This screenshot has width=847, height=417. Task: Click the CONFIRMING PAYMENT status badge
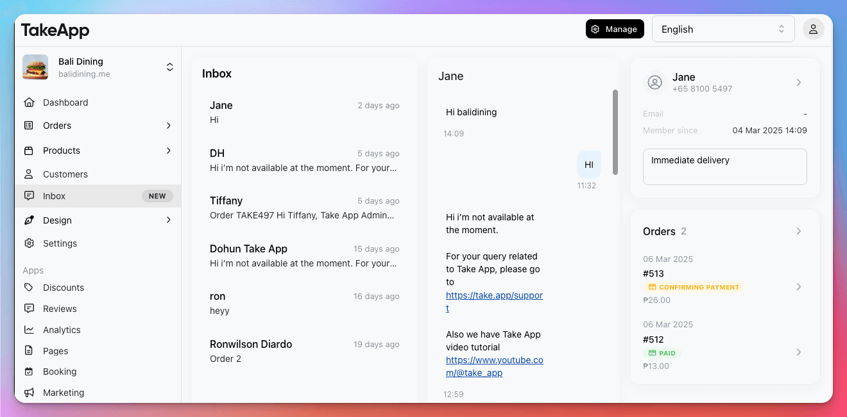tap(694, 288)
